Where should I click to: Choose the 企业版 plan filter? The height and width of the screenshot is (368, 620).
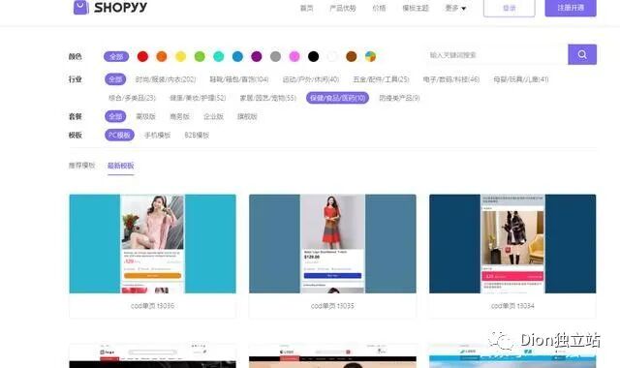(x=213, y=116)
